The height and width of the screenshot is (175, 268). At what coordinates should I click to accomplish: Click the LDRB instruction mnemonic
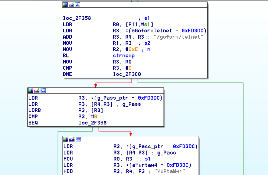click(35, 111)
